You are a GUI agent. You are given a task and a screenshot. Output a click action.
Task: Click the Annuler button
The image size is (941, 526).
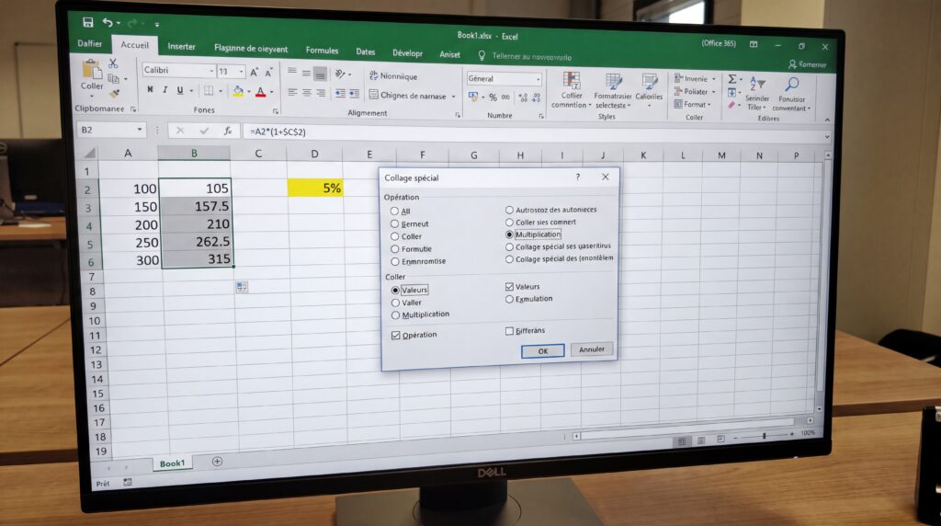pyautogui.click(x=592, y=349)
